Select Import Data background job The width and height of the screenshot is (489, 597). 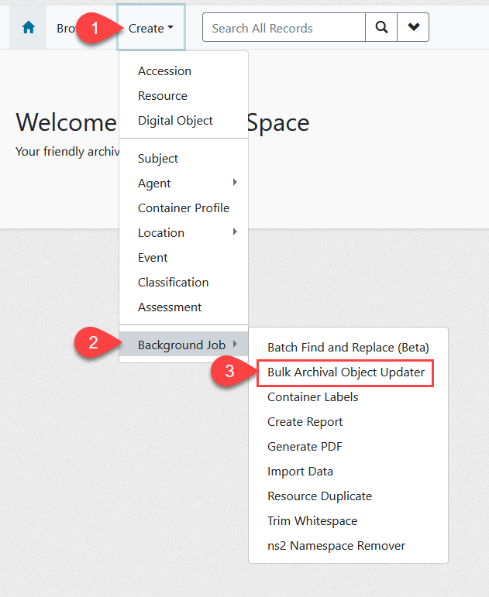[x=300, y=472]
